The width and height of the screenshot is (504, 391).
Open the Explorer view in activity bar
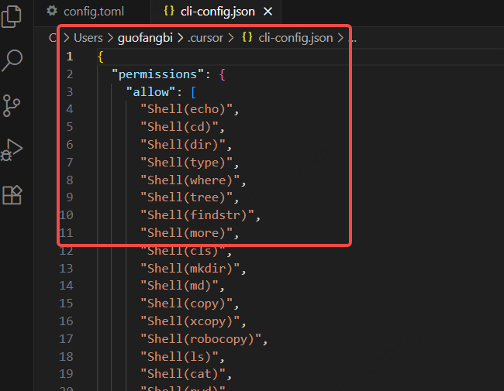click(12, 16)
